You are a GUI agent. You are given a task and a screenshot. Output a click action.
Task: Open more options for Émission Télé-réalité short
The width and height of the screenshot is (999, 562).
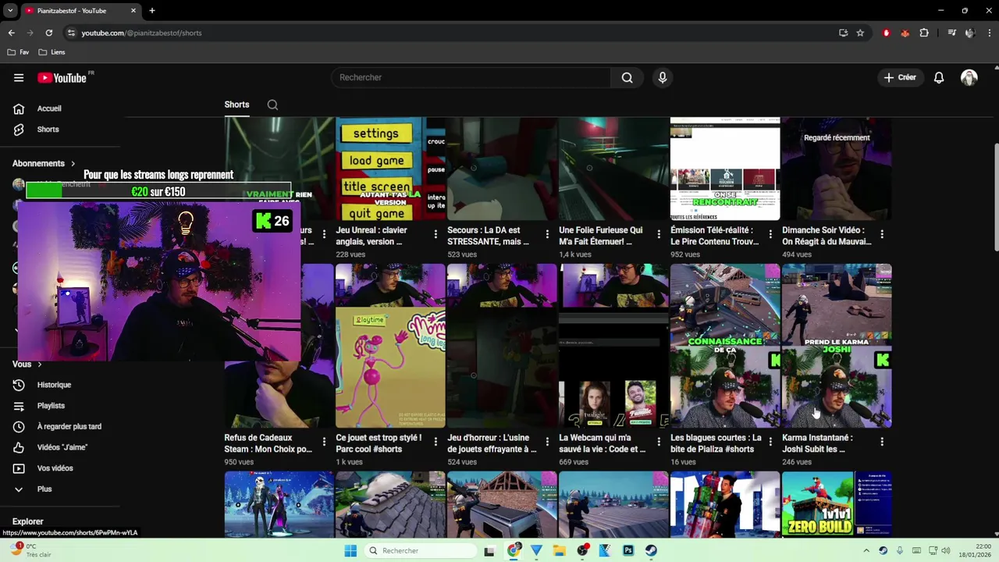coord(770,234)
